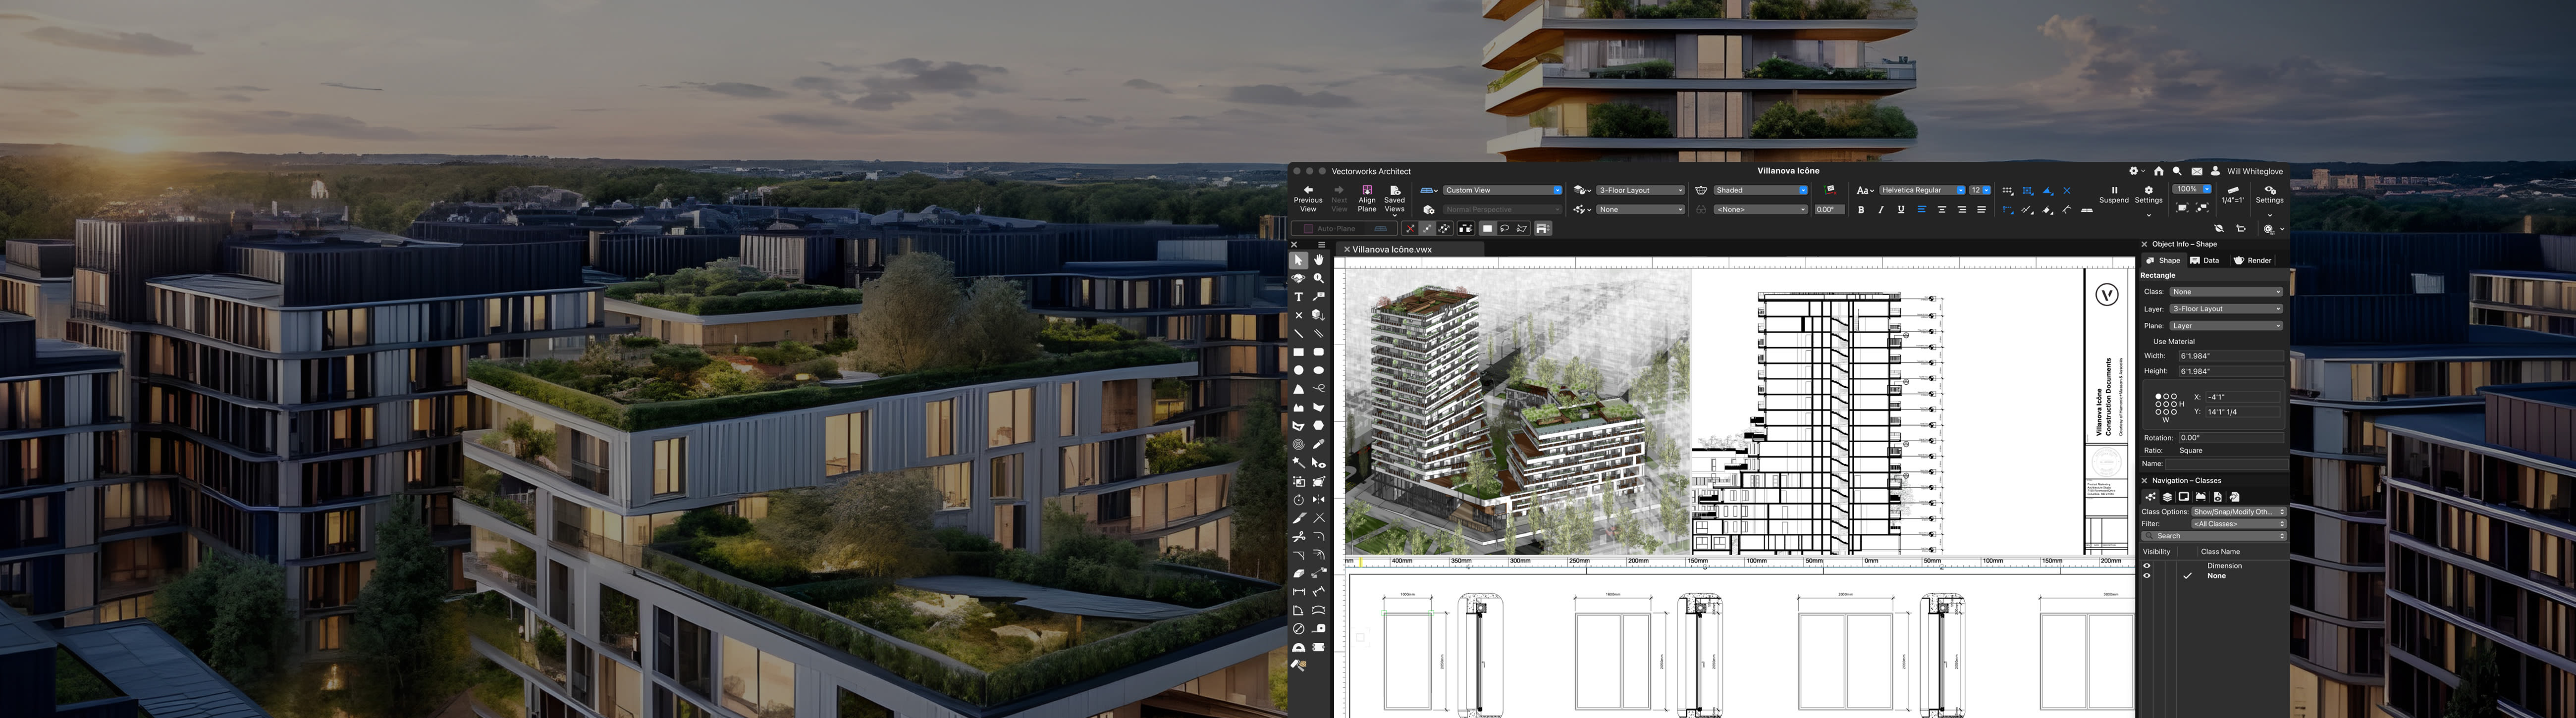Viewport: 2576px width, 718px height.
Task: Choose the Text tool
Action: tap(1300, 296)
